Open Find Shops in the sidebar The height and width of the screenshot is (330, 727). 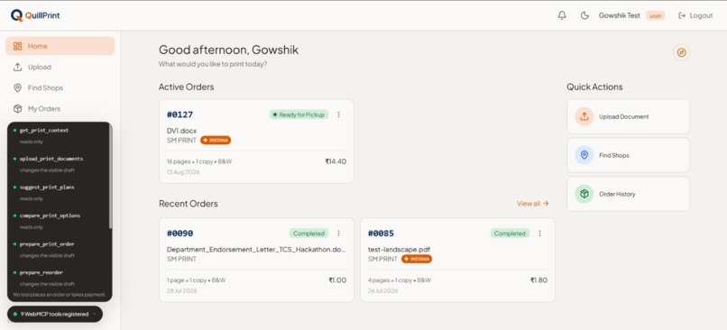[x=60, y=87]
